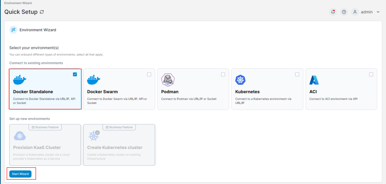Click the 'Connect to existing environments' label
Viewport: 386px width, 184px height.
pyautogui.click(x=36, y=63)
